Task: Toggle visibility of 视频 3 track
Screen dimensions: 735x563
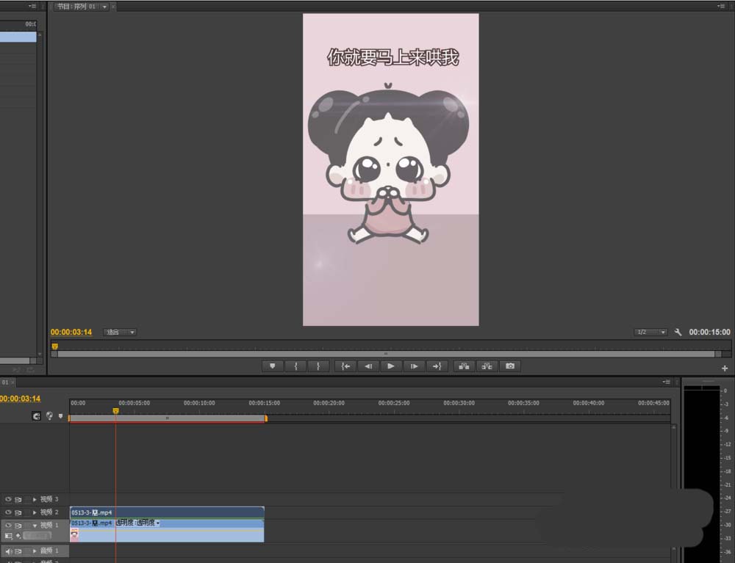Action: pyautogui.click(x=8, y=499)
